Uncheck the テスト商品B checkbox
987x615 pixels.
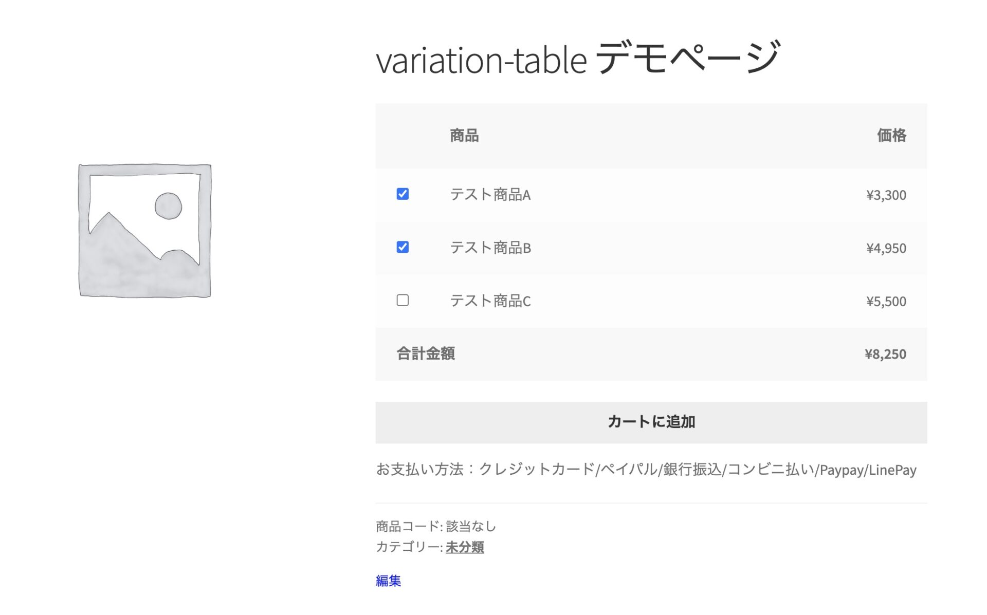(403, 248)
